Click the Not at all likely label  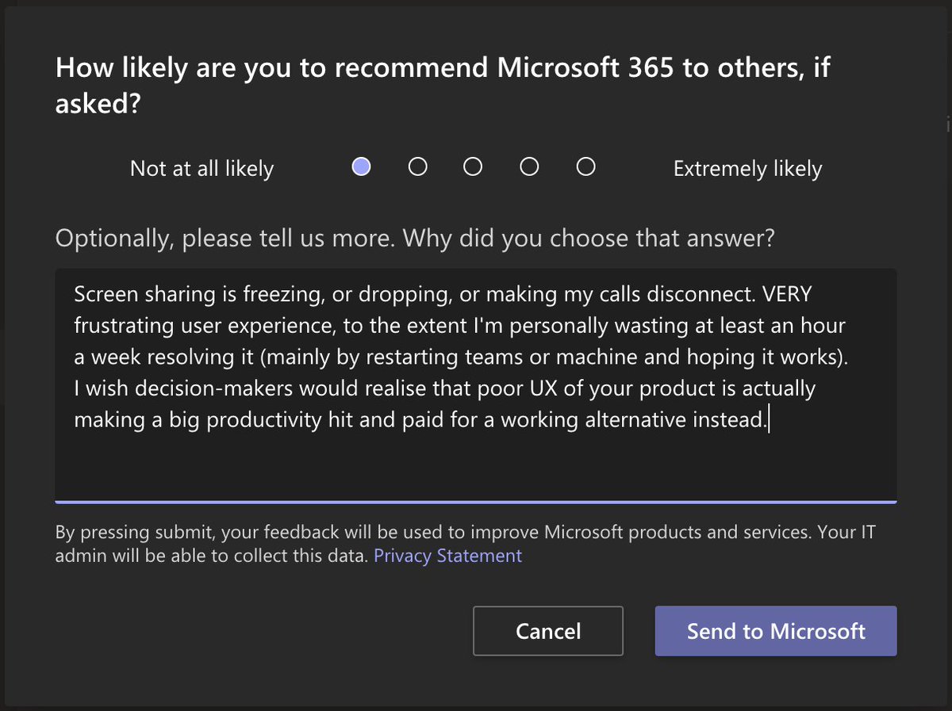click(x=202, y=169)
